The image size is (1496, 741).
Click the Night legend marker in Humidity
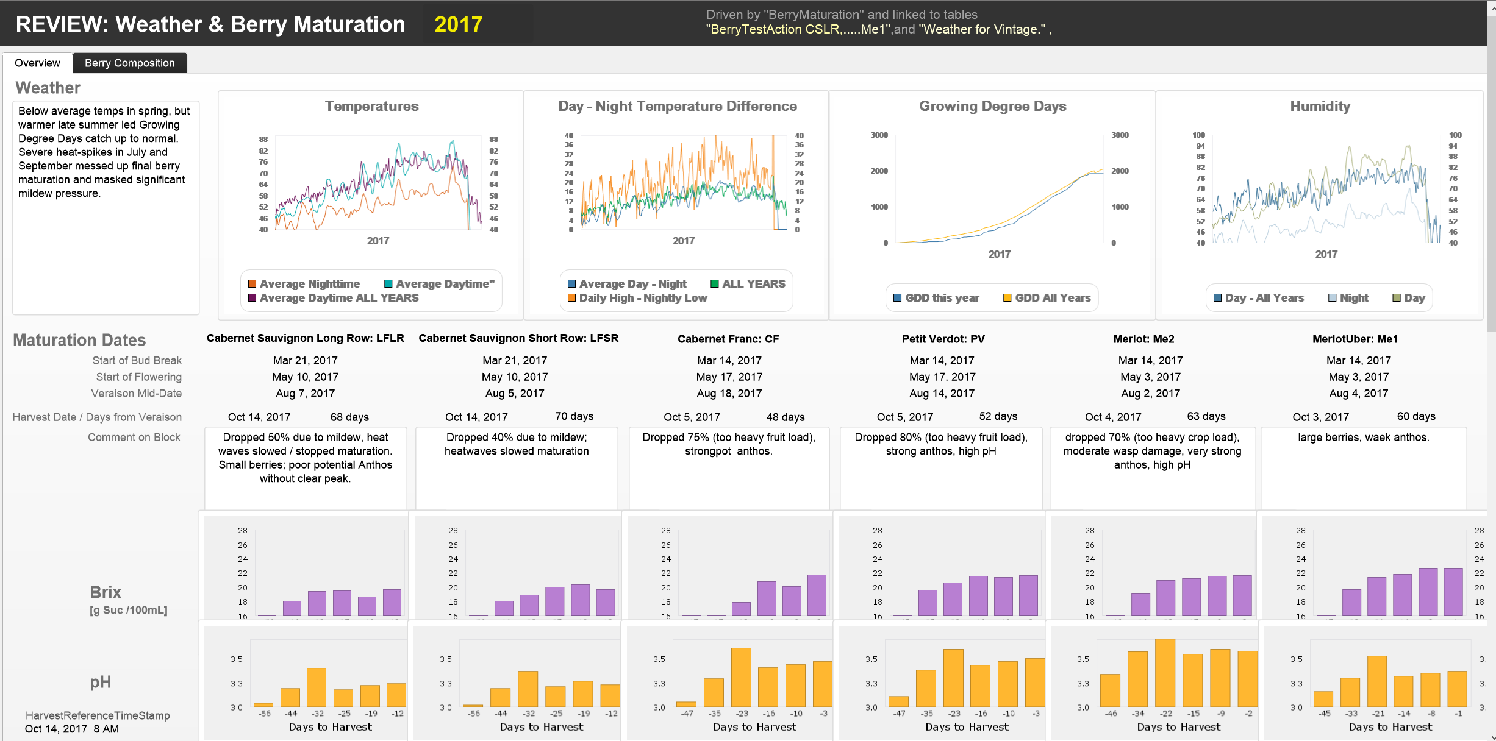click(1332, 298)
